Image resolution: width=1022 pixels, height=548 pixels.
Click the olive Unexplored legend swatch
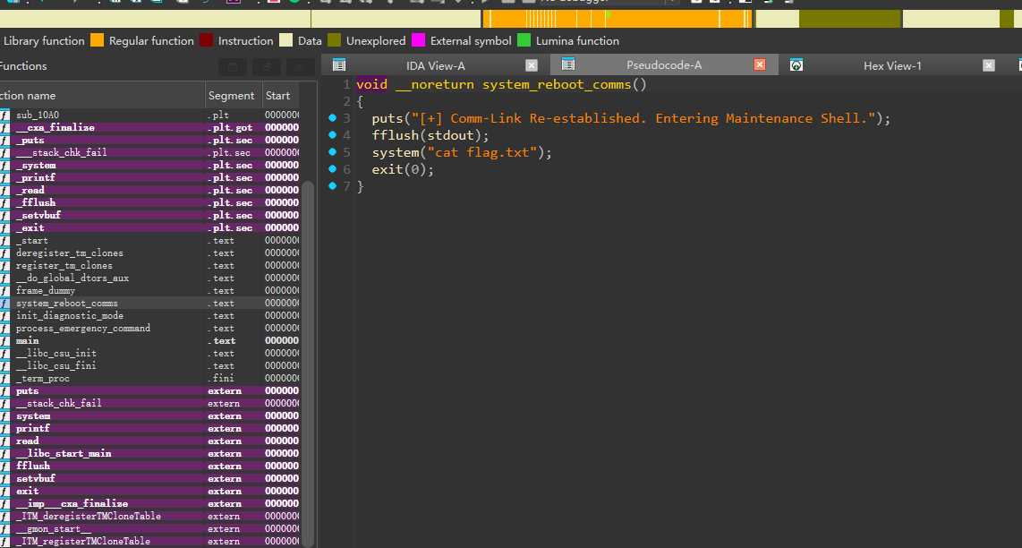[335, 40]
